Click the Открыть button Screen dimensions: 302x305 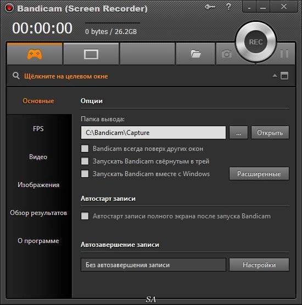pyautogui.click(x=270, y=132)
